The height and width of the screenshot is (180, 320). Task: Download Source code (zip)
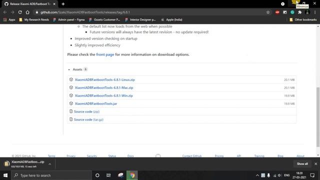(86, 111)
